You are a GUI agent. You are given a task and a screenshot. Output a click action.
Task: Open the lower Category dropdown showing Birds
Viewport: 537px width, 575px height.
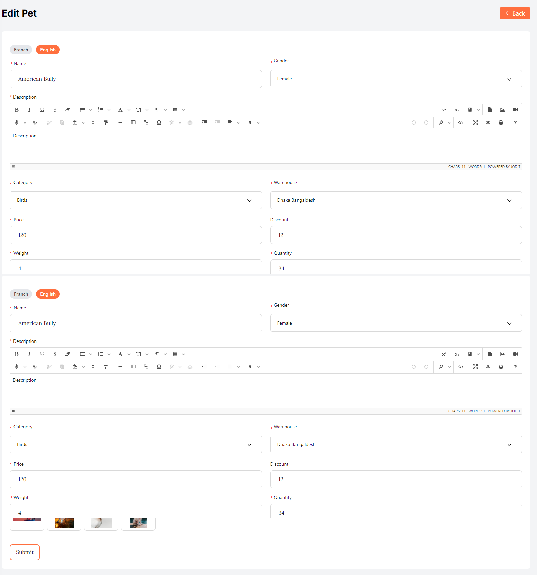point(136,444)
